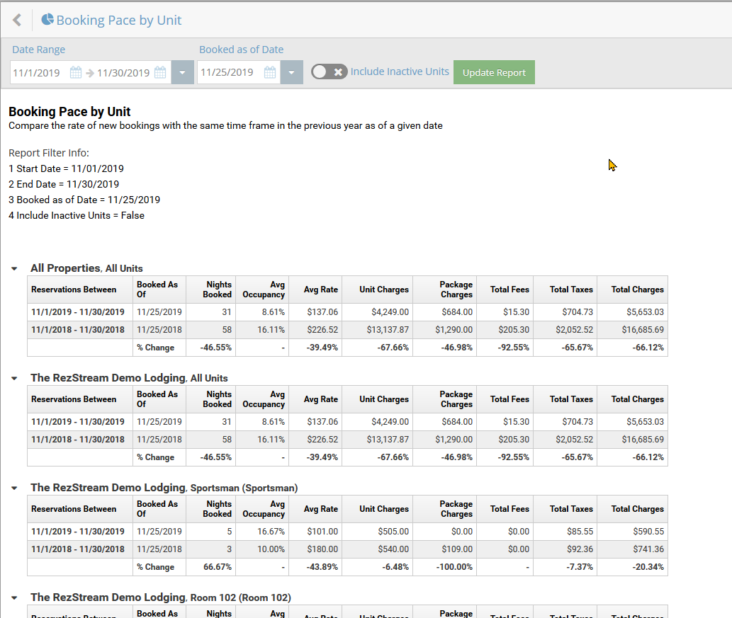Collapse the Room 102 section
Viewport: 732px width, 618px height.
point(14,598)
